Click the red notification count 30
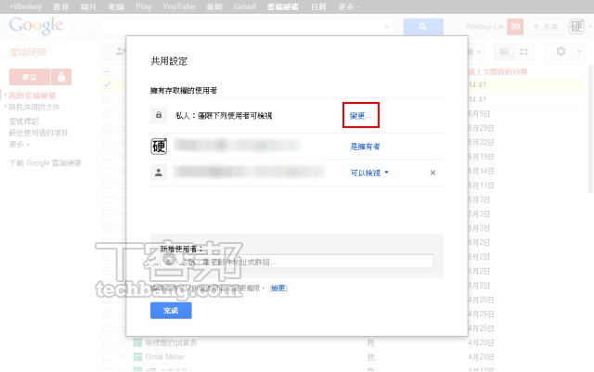Image resolution: width=594 pixels, height=372 pixels. (x=516, y=27)
